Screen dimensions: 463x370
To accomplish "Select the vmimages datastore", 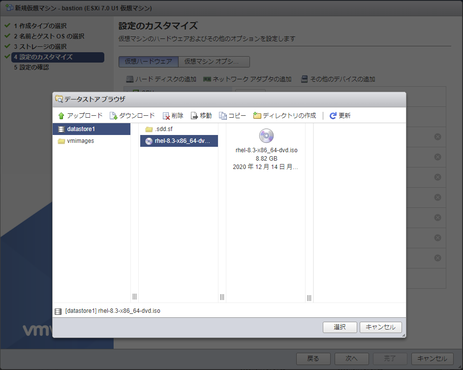I will point(92,141).
